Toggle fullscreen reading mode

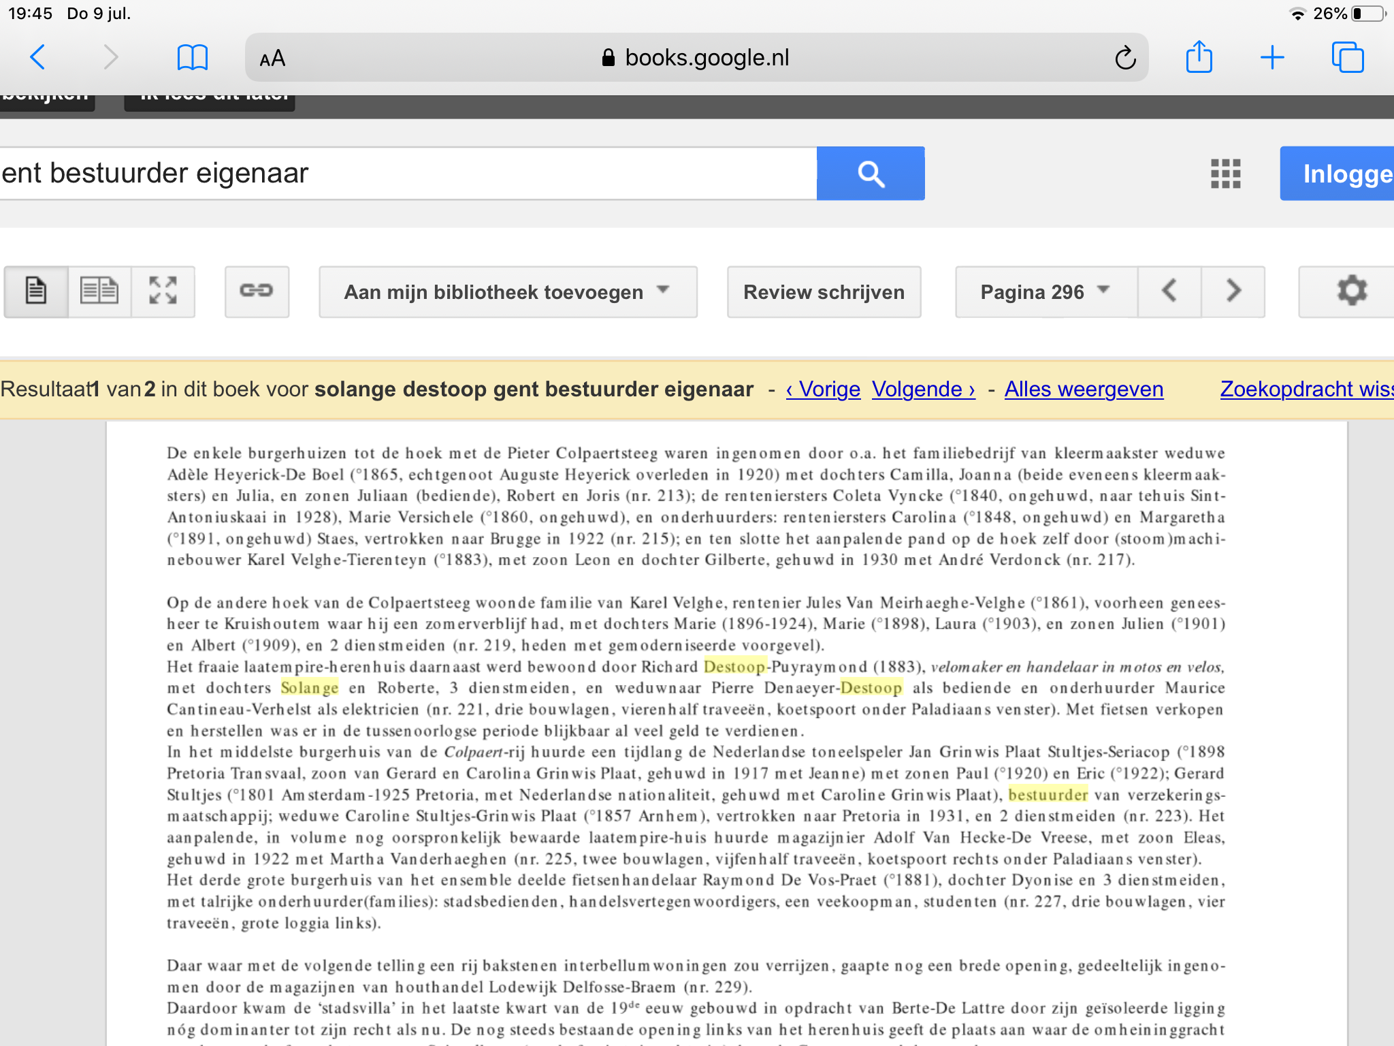tap(163, 291)
